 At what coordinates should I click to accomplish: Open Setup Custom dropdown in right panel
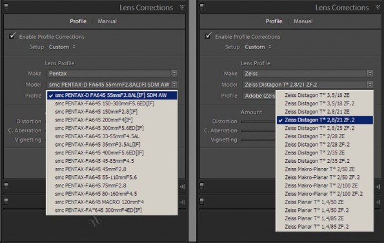click(x=258, y=47)
